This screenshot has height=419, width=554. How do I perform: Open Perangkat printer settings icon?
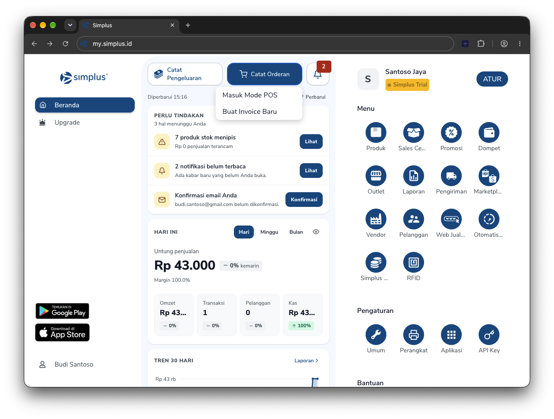coord(413,335)
